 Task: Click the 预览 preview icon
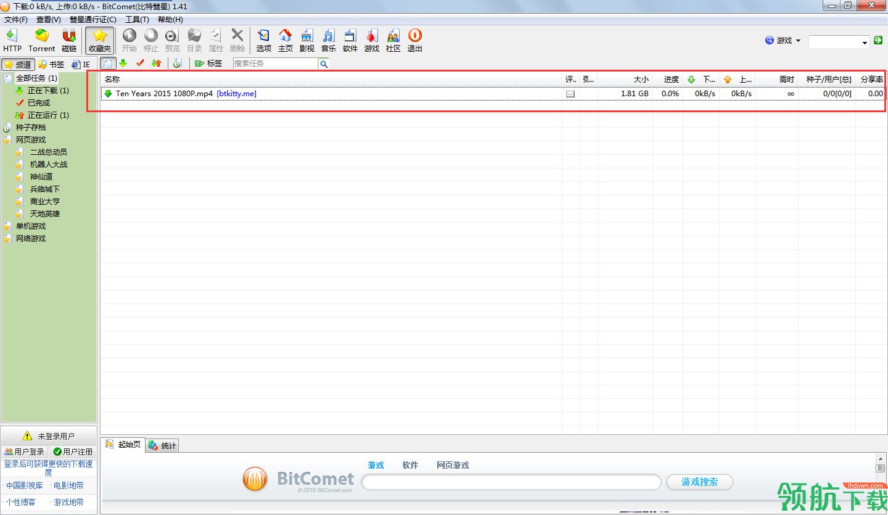click(x=173, y=40)
